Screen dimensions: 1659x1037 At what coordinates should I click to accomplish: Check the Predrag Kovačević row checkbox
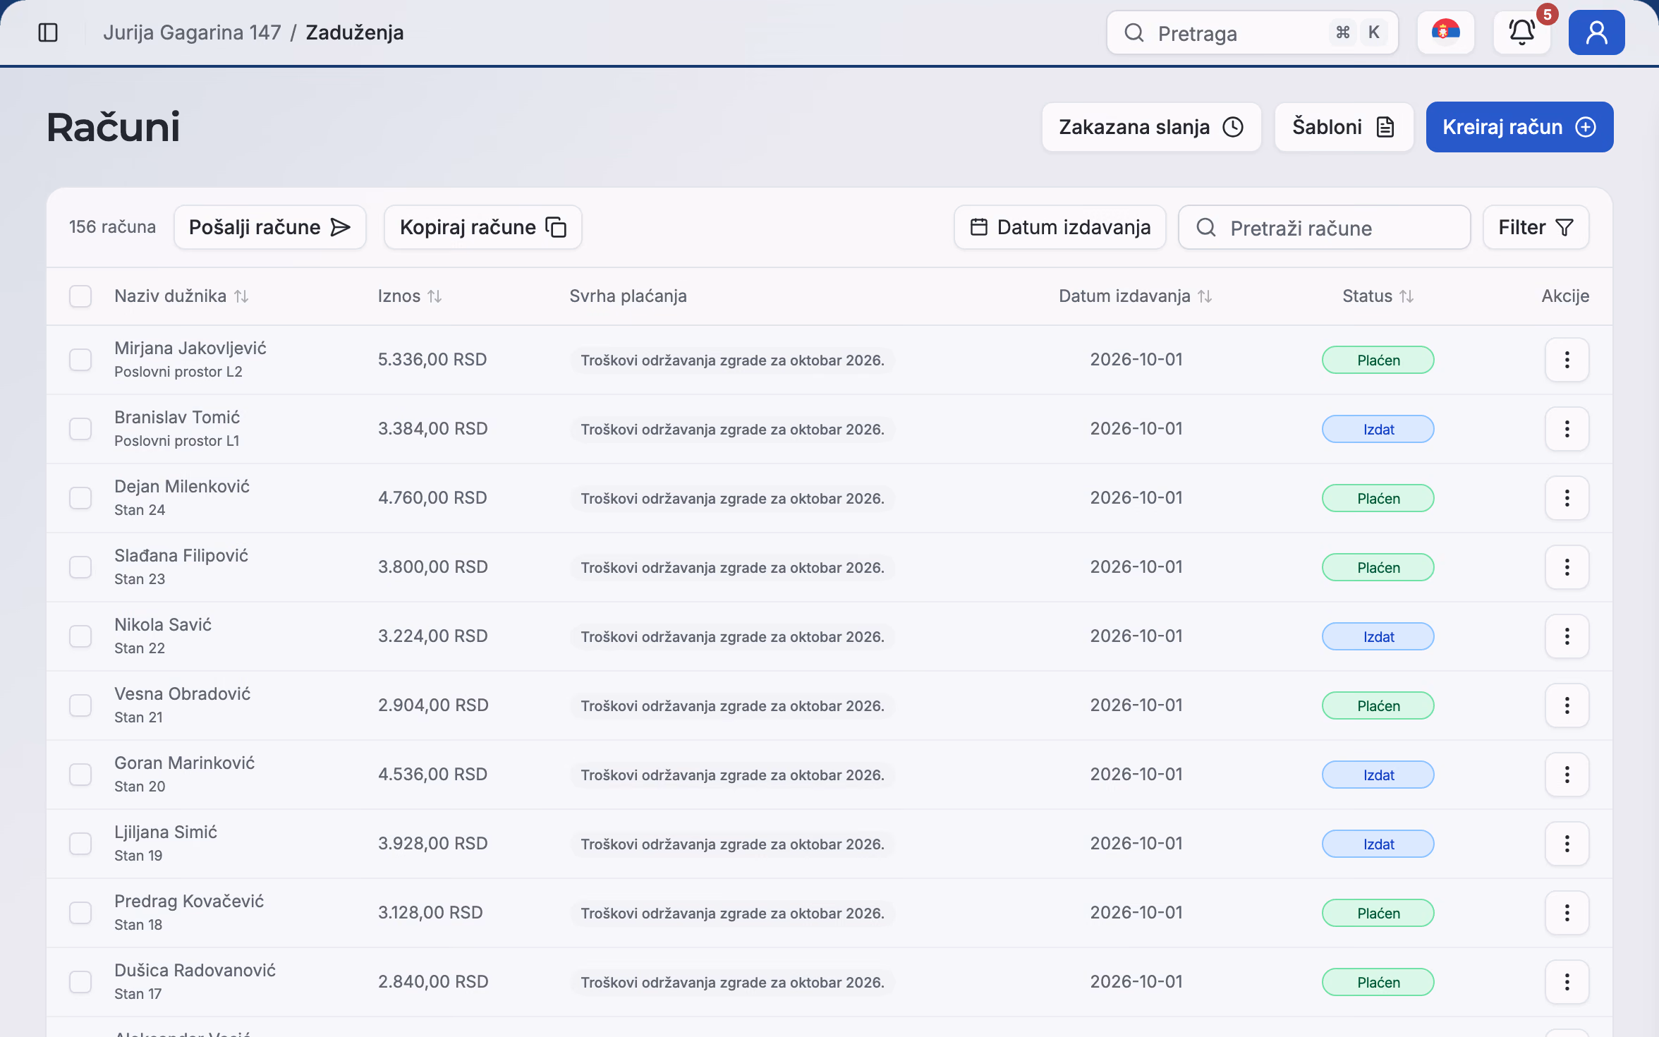click(80, 913)
